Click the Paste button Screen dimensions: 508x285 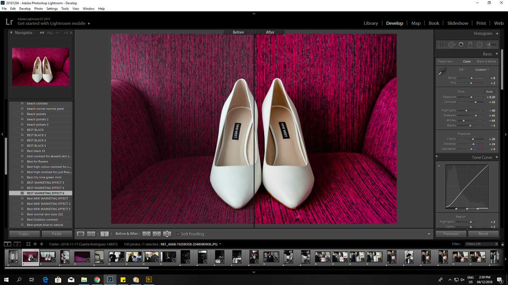tap(57, 234)
